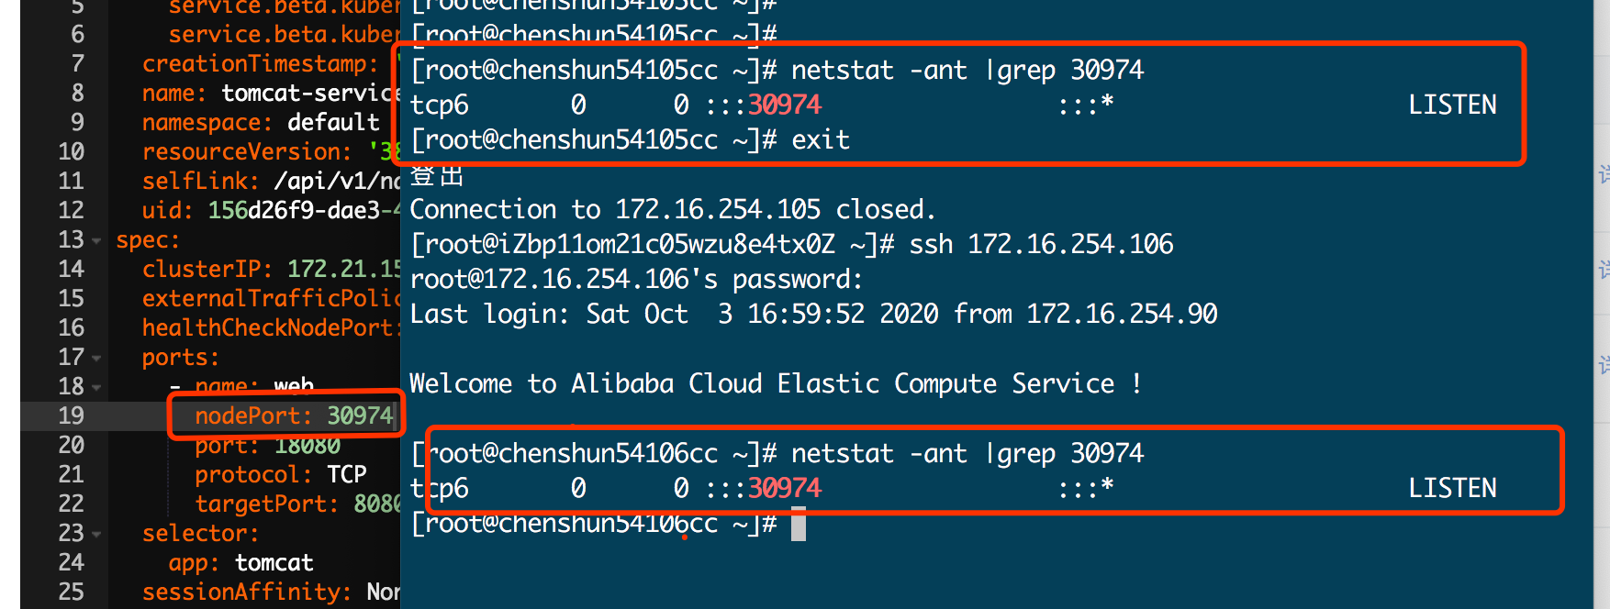Click the uid line in YAML editor

coord(271,210)
